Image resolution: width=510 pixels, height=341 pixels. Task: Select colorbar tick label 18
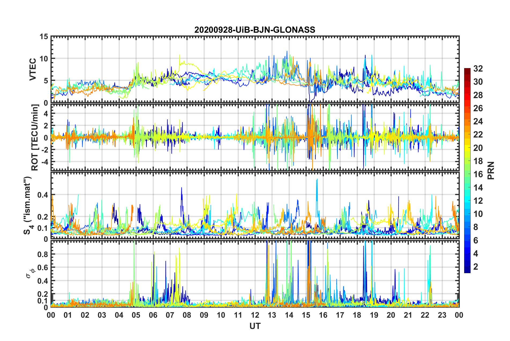click(x=478, y=161)
